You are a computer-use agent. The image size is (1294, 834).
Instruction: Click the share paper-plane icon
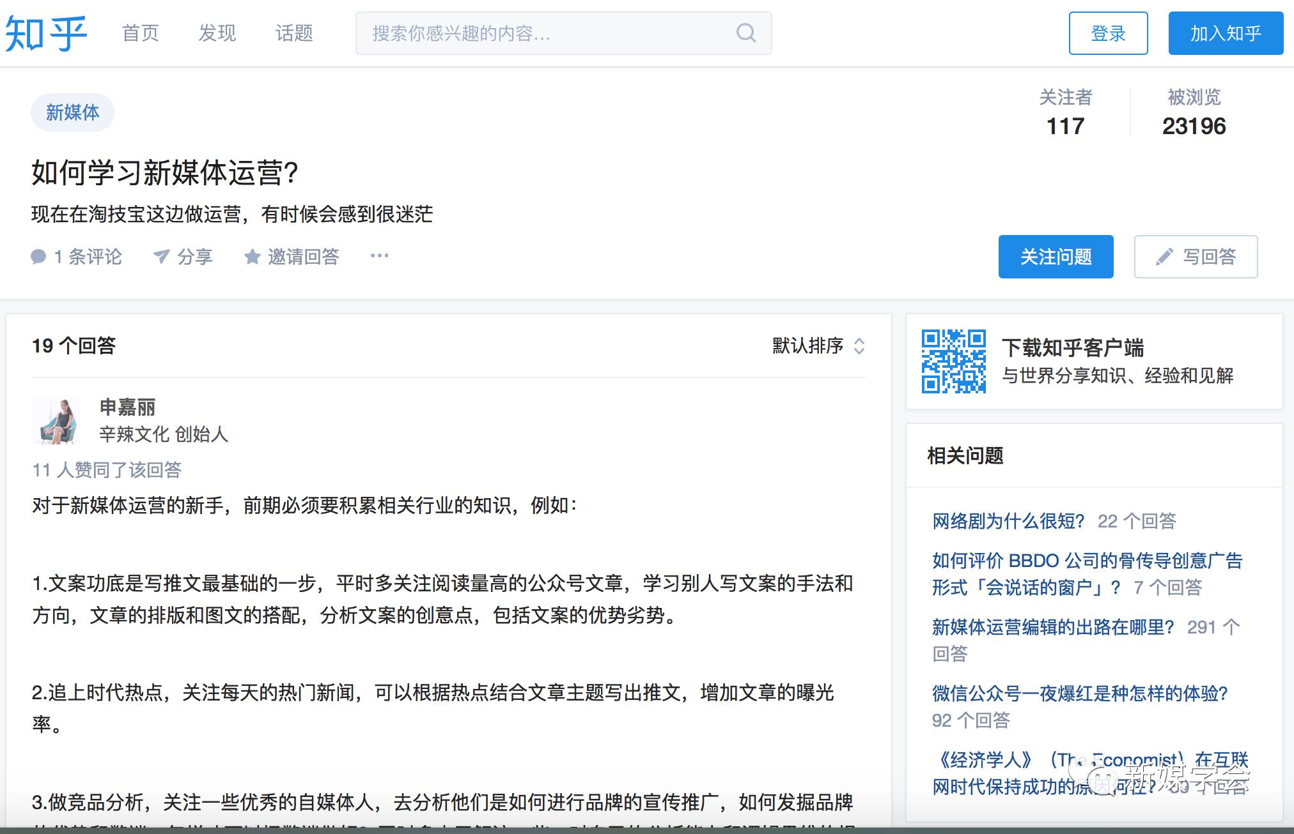point(161,256)
